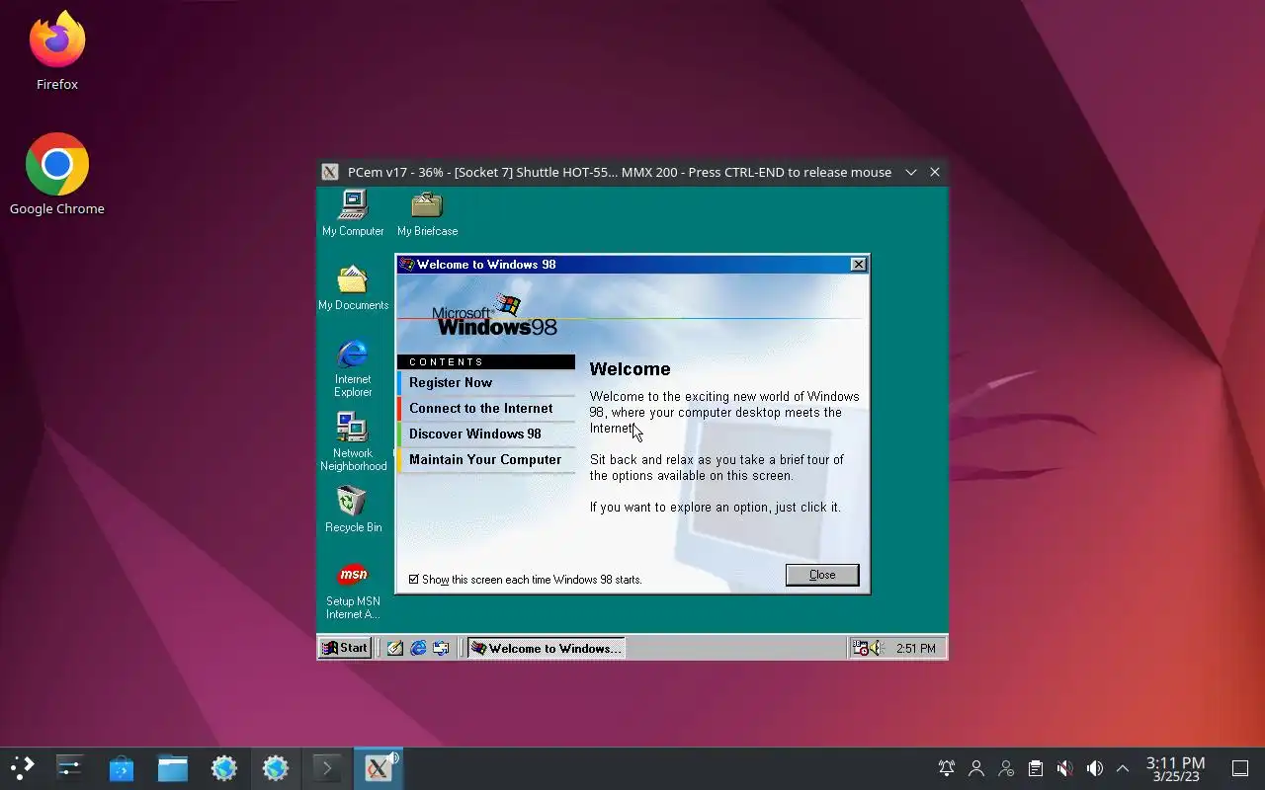Open the calendar from 3:11 PM clock

tap(1175, 768)
